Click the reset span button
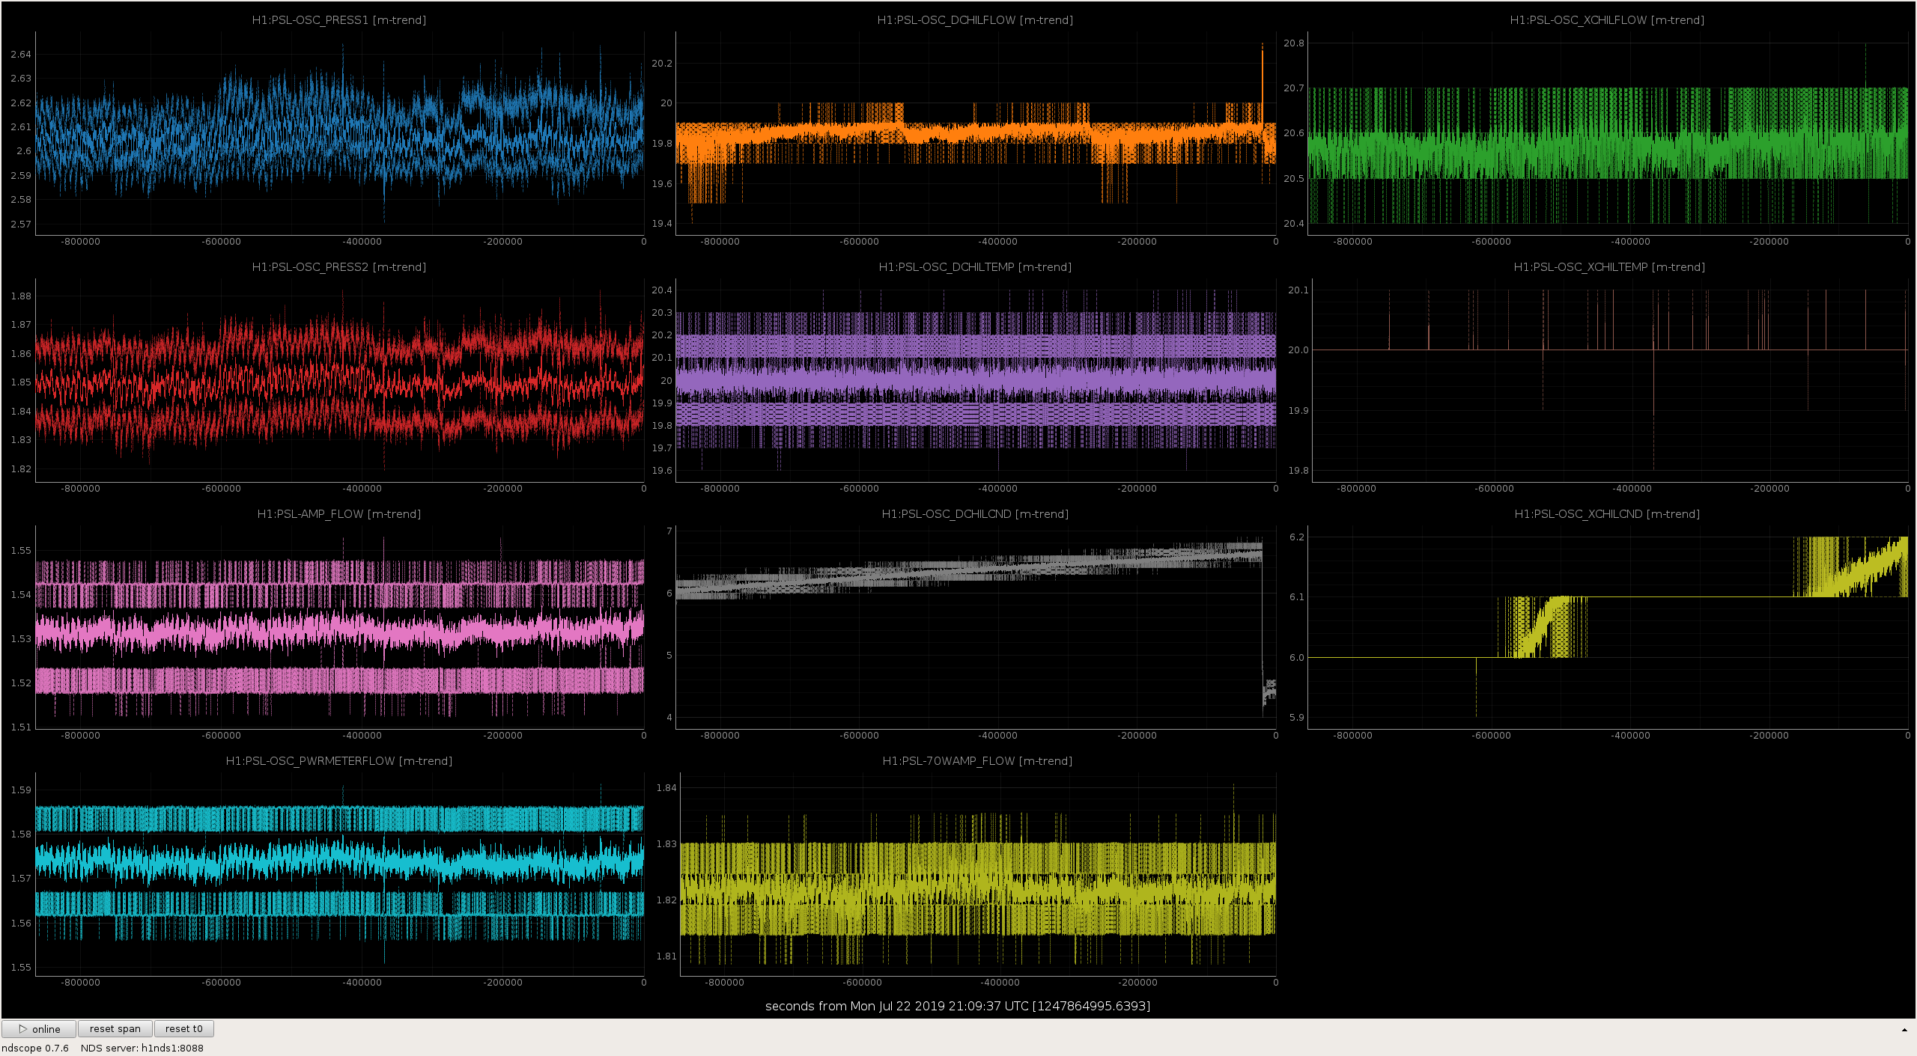 tap(115, 1029)
